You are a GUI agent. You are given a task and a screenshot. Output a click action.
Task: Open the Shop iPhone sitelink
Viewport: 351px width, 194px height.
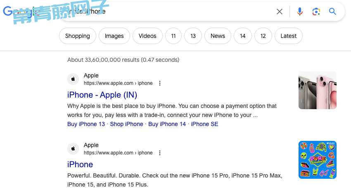(126, 124)
